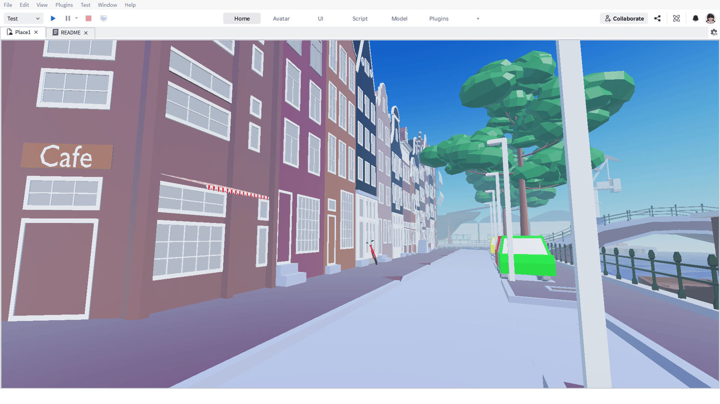
Task: Switch to the Plugins ribbon tab
Action: [439, 19]
